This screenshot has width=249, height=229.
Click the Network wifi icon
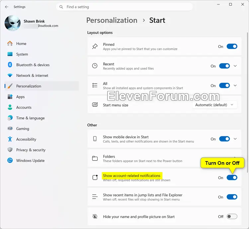pyautogui.click(x=10, y=75)
